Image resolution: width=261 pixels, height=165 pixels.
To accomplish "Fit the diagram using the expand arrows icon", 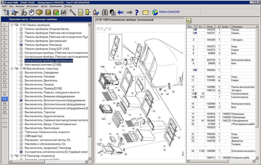I will pos(106,29).
